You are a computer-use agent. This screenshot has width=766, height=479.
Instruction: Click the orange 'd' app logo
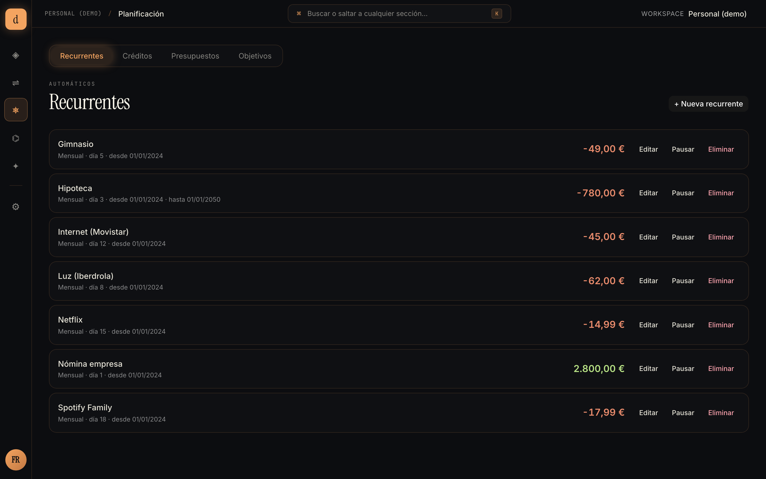pyautogui.click(x=16, y=19)
